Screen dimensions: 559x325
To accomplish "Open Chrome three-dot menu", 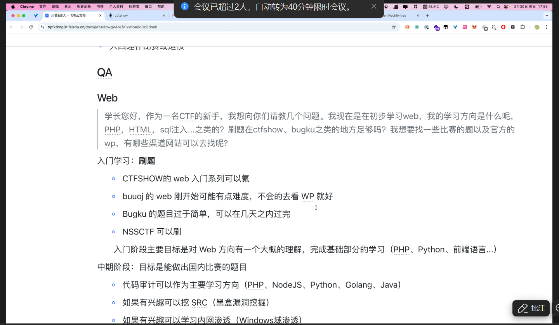I will coord(547,27).
